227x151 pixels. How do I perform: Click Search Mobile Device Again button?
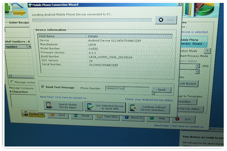(x=63, y=106)
